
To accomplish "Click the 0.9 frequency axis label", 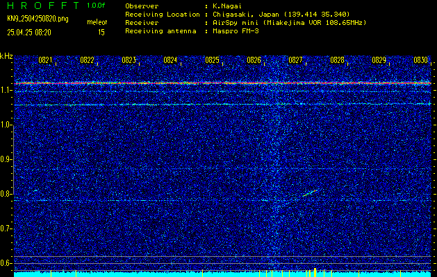I will click(6, 159).
